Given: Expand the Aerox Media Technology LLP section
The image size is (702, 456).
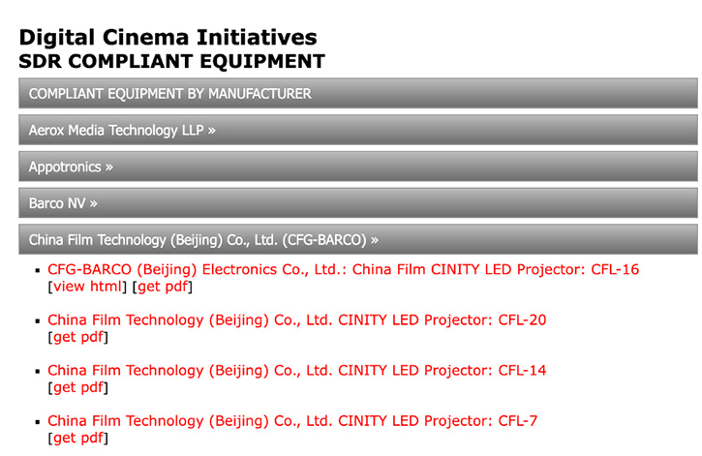Looking at the screenshot, I should [x=357, y=130].
